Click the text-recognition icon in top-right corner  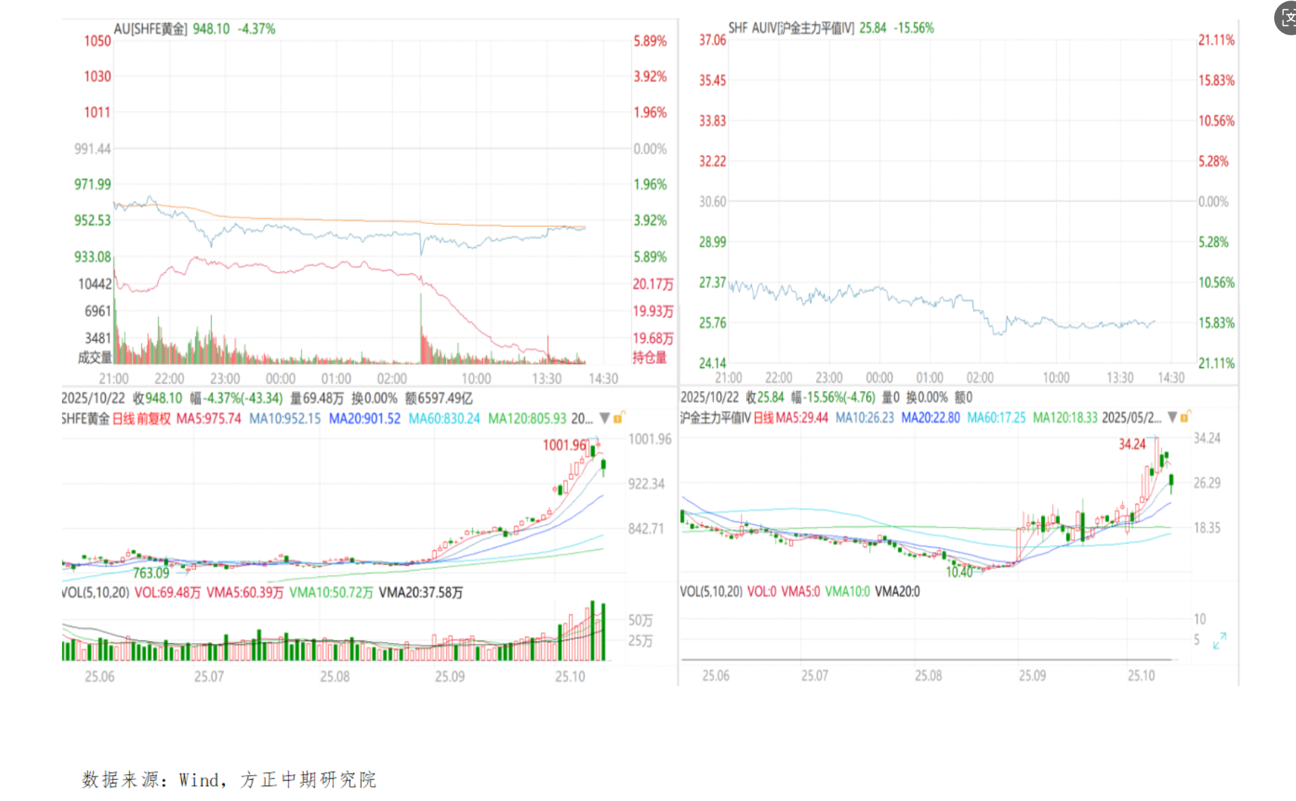pos(1286,18)
